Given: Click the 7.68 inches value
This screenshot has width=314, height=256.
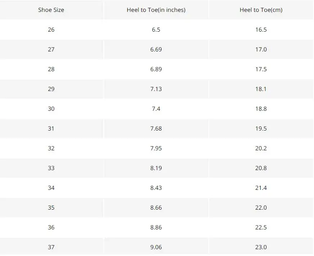Looking at the screenshot, I should click(x=156, y=128).
